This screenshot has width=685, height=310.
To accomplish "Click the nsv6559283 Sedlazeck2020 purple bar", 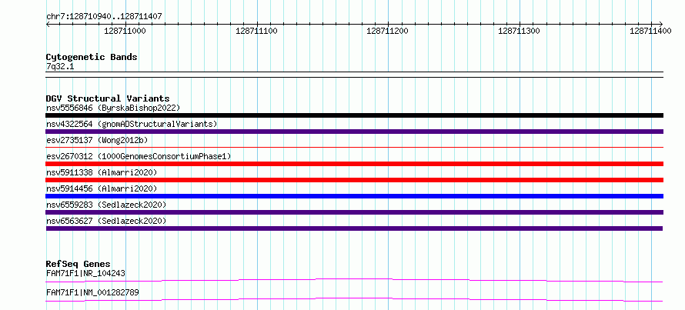I will 354,212.
